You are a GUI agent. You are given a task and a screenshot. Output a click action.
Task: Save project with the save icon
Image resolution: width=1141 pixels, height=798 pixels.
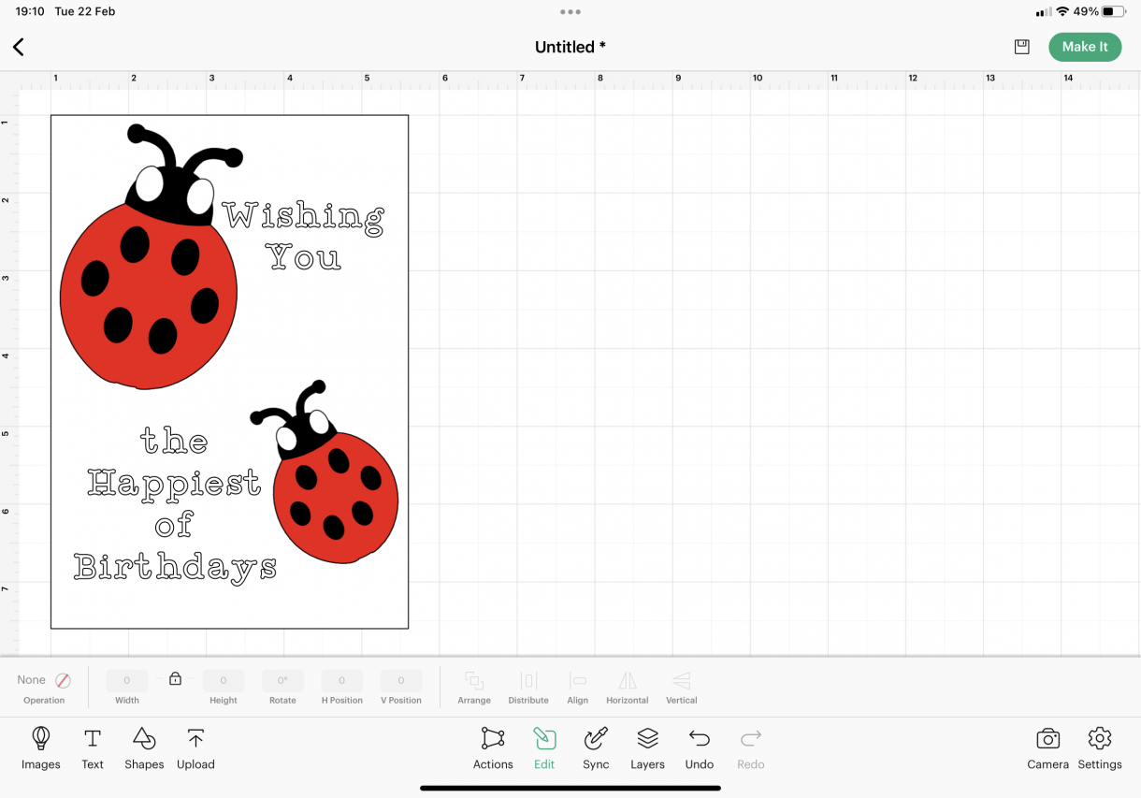click(1021, 47)
